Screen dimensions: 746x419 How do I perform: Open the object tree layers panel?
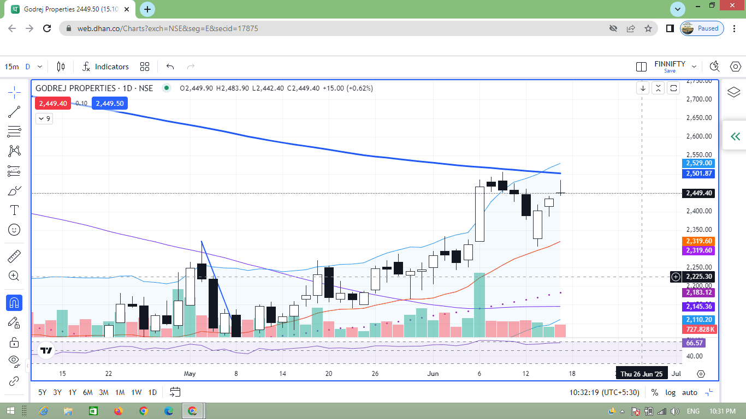734,92
